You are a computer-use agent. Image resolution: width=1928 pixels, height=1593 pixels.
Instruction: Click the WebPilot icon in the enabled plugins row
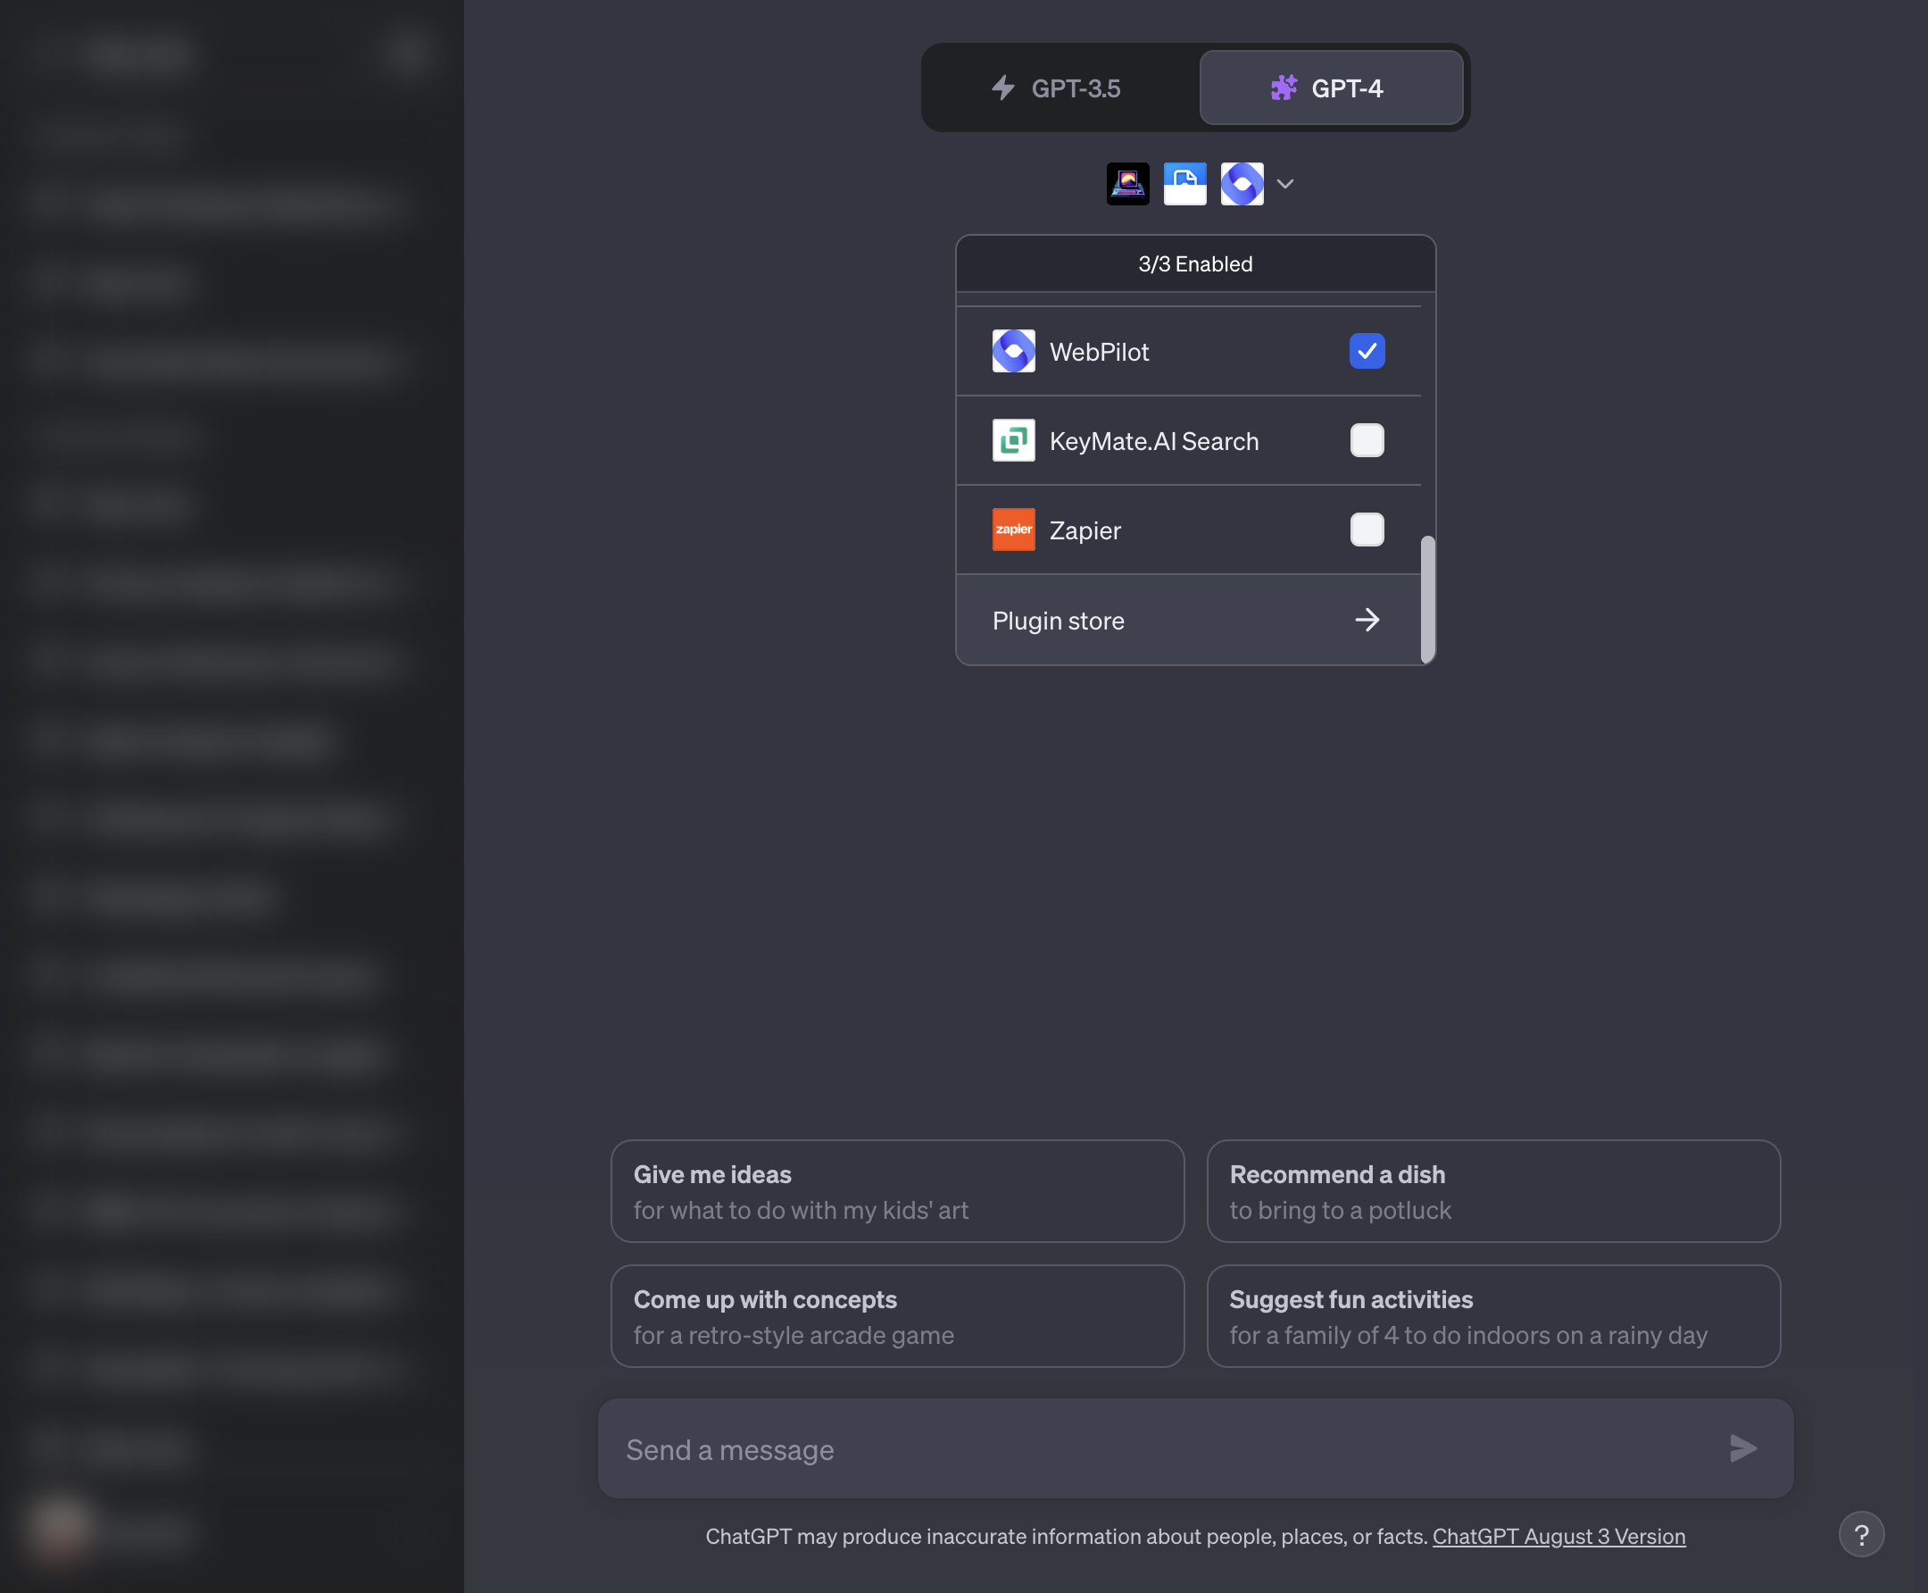click(x=1241, y=184)
